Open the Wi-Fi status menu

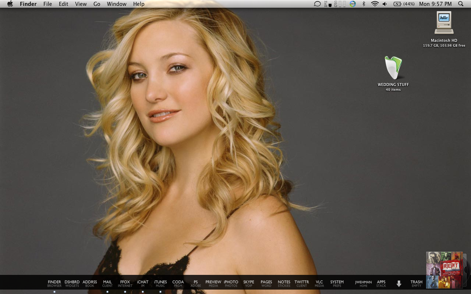tap(375, 4)
